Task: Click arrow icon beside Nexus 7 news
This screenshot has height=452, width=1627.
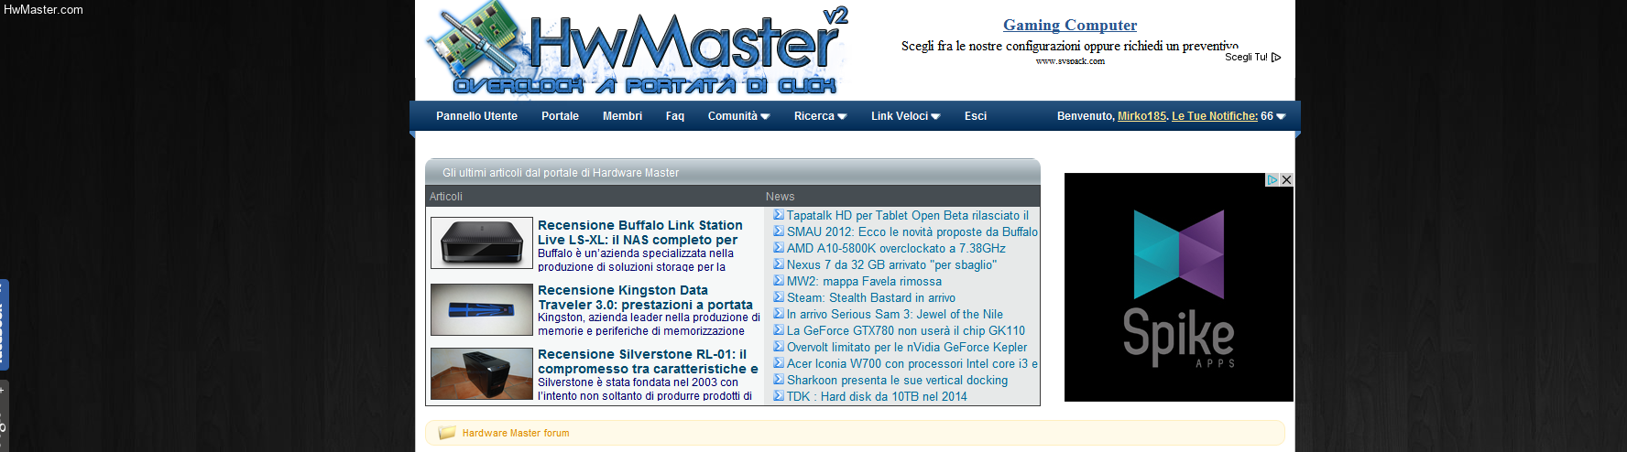Action: [779, 264]
